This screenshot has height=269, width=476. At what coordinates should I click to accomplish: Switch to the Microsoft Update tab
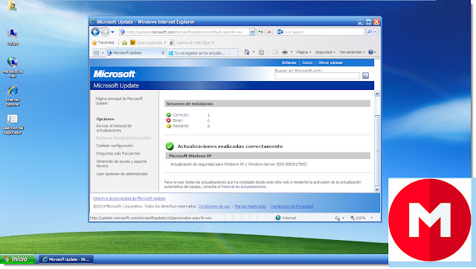[x=134, y=53]
